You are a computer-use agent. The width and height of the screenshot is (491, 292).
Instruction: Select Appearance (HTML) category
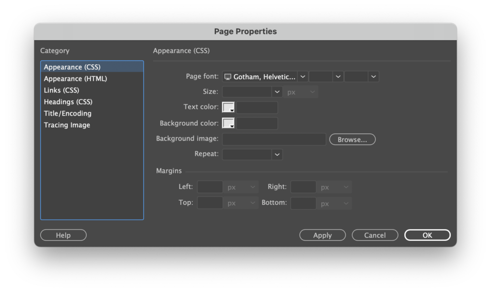75,79
